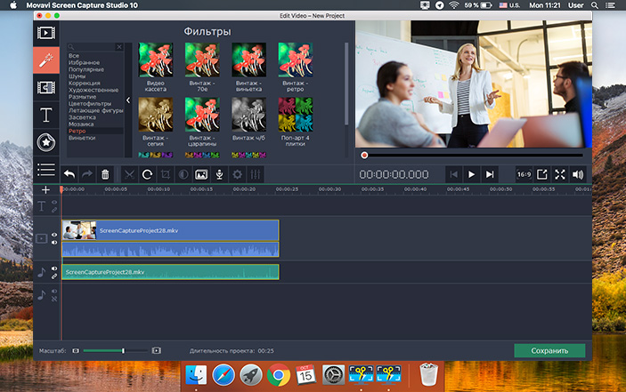The height and width of the screenshot is (392, 626).
Task: Click the preview seek bar red handle
Action: [x=364, y=156]
